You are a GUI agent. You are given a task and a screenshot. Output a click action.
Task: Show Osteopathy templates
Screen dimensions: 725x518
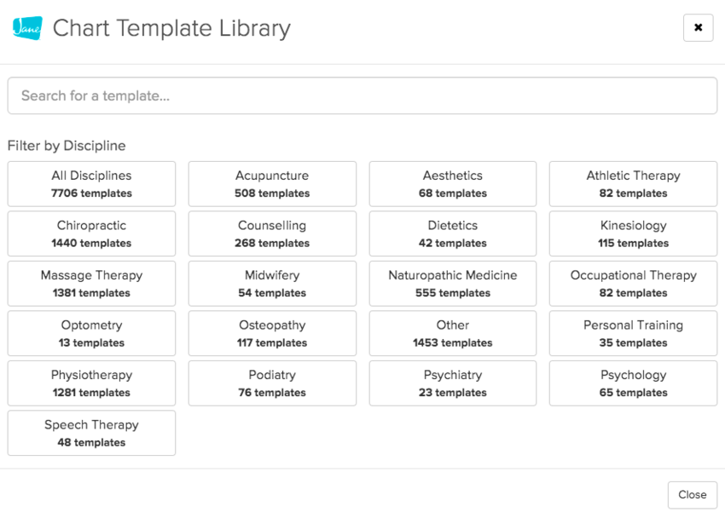272,333
